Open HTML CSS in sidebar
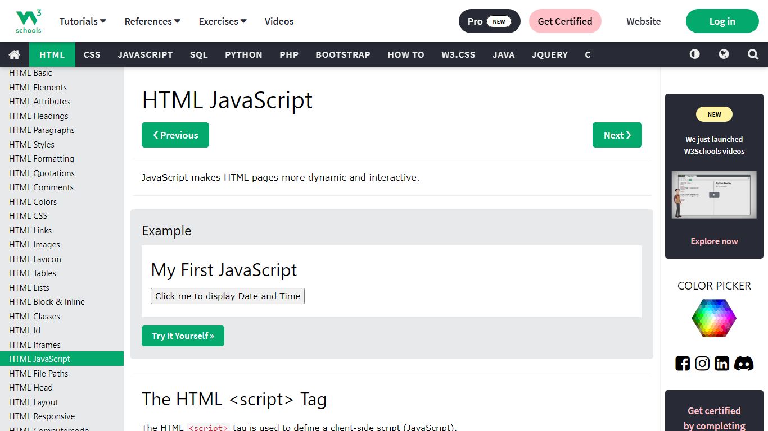The image size is (768, 431). tap(62, 216)
